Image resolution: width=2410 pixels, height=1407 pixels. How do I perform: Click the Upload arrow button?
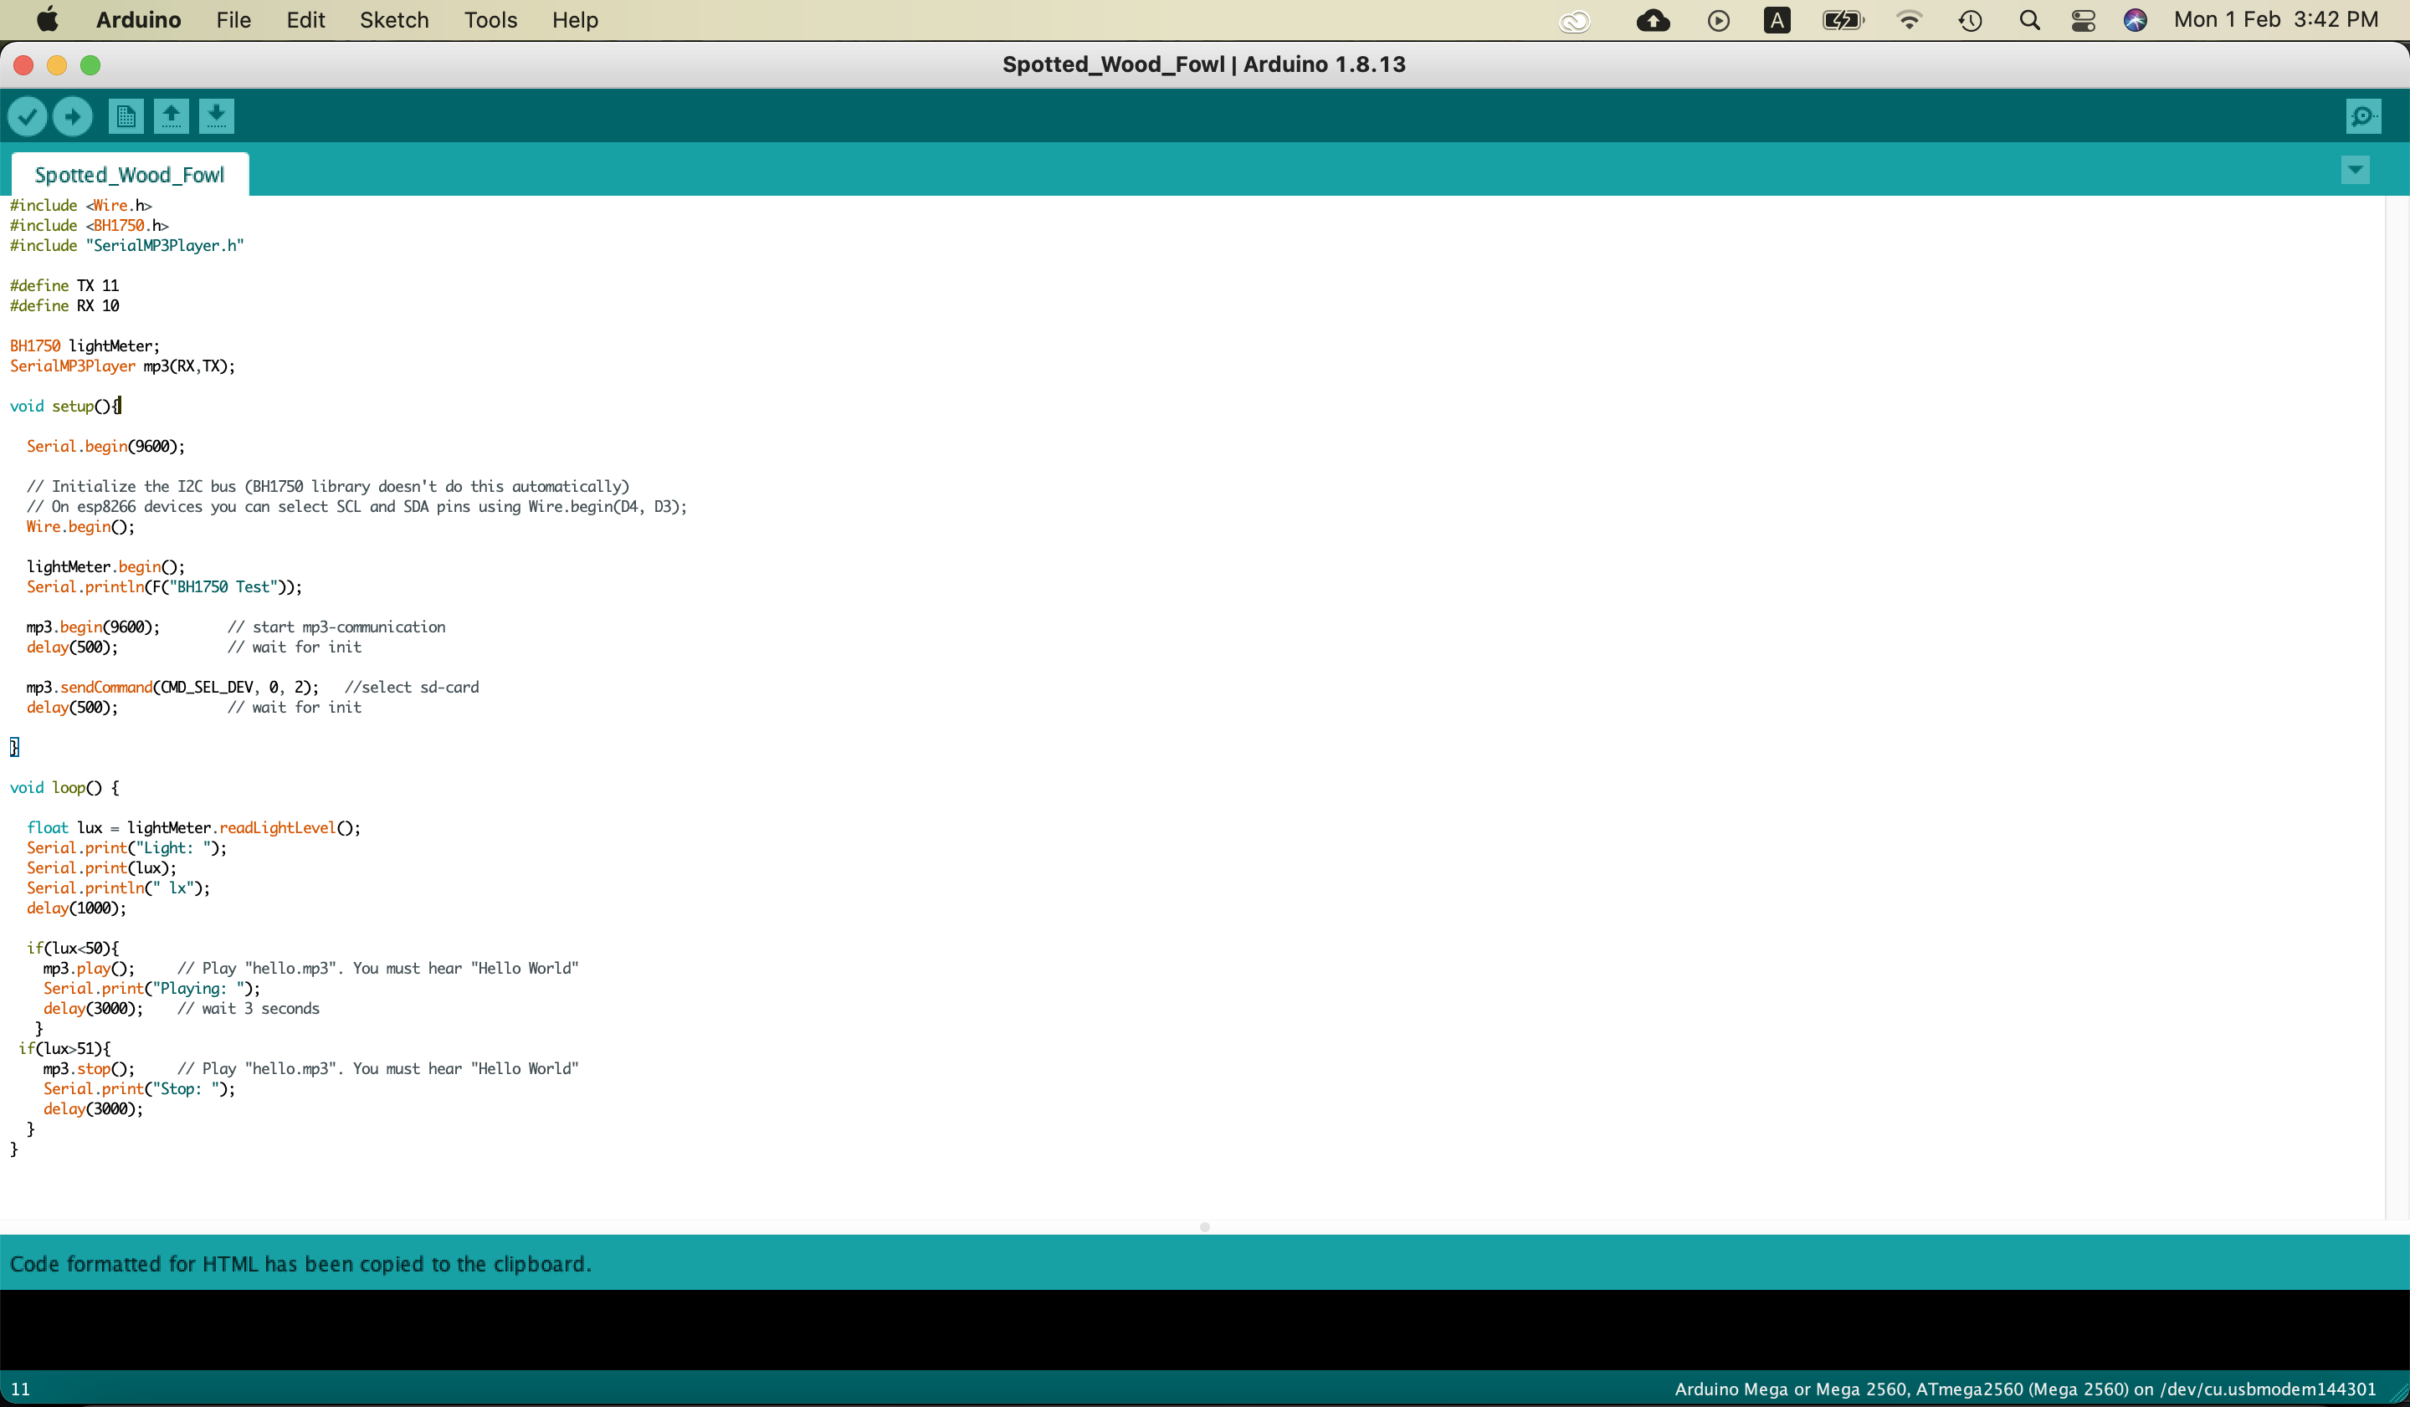coord(73,116)
